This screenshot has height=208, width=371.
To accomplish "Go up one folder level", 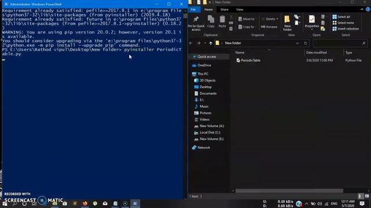I will coord(210,43).
